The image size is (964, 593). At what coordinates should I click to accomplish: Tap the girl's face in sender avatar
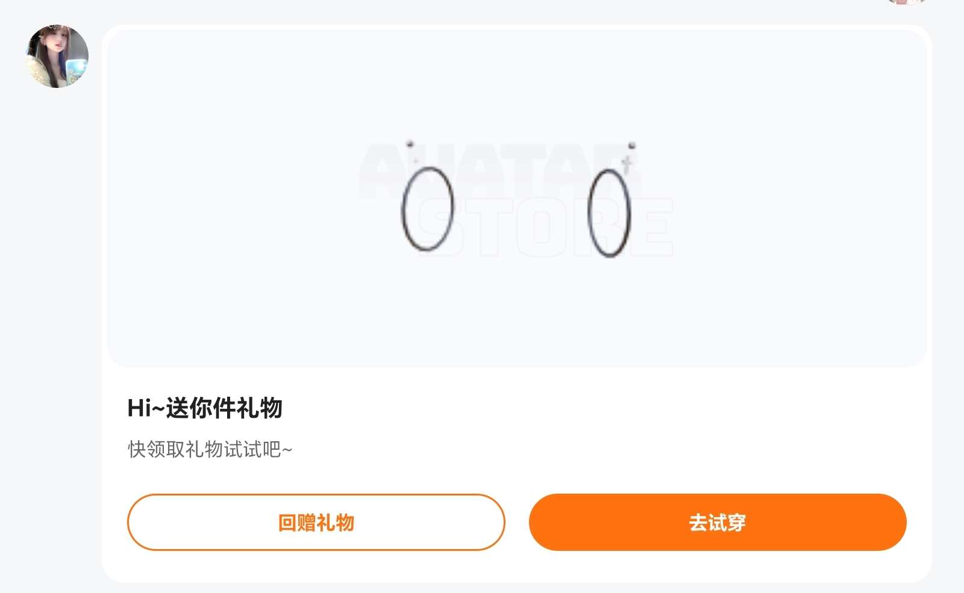pos(55,47)
